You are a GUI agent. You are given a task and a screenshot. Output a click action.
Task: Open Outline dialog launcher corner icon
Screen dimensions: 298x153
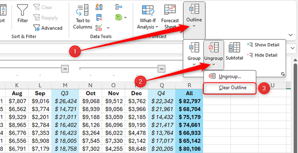(283, 74)
